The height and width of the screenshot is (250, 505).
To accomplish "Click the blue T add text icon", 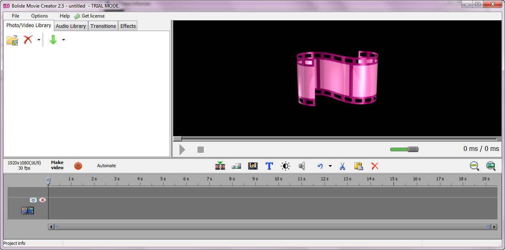I will [x=269, y=166].
